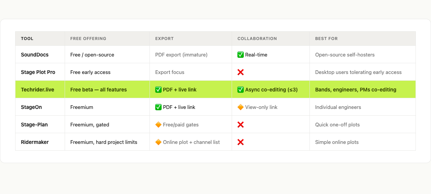Click the orange diamond beside View-only link
431x194 pixels.
click(240, 107)
